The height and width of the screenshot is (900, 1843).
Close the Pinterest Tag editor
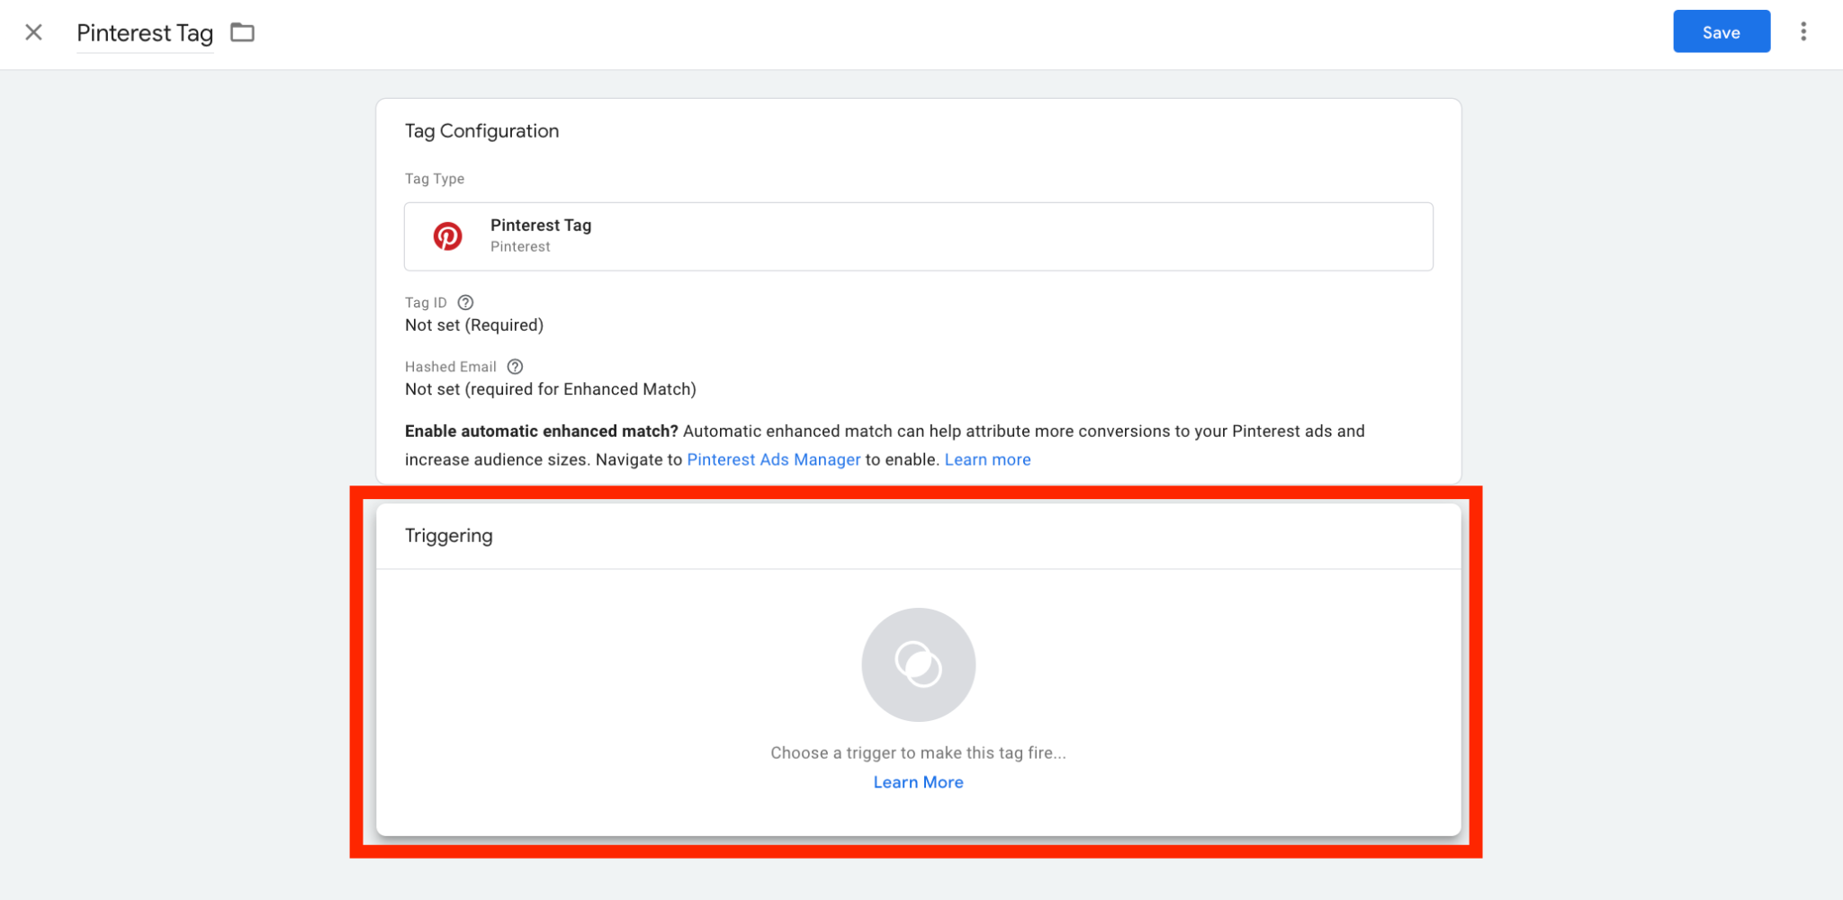(33, 32)
